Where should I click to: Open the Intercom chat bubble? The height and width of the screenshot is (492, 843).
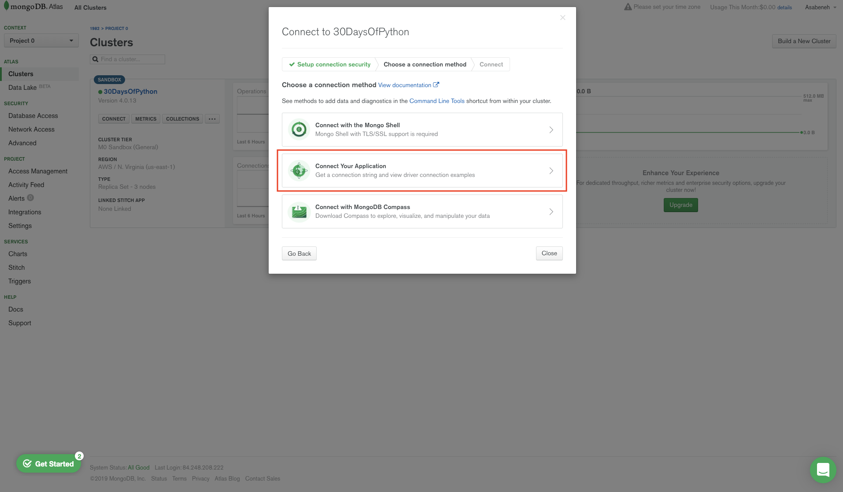822,470
